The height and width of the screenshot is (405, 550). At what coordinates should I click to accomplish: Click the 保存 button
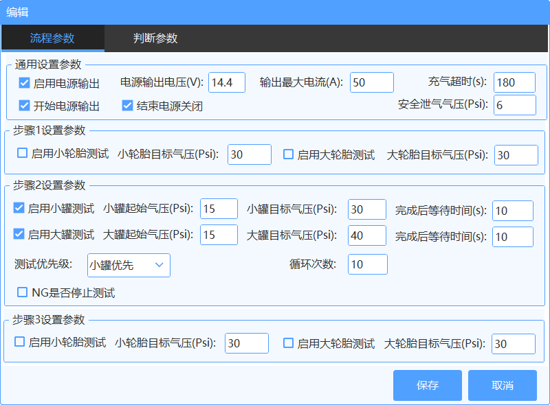(428, 385)
